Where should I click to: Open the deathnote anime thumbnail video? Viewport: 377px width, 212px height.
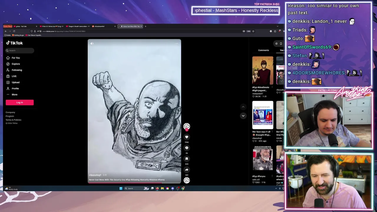(263, 70)
